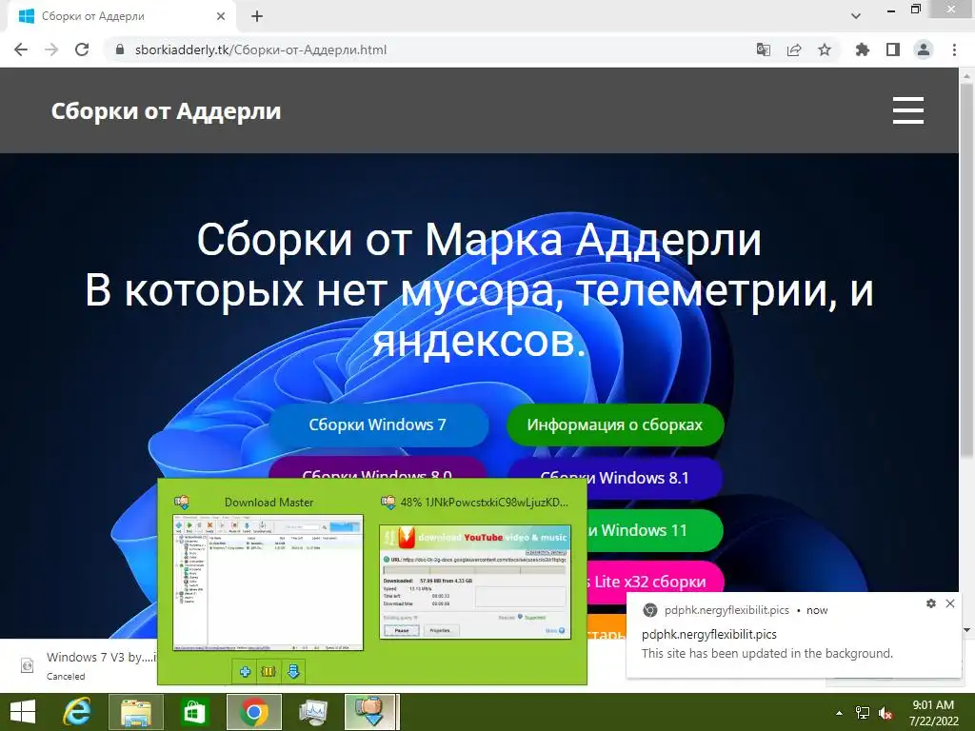The image size is (975, 731).
Task: Select the Download Master window thumbnail
Action: [268, 583]
